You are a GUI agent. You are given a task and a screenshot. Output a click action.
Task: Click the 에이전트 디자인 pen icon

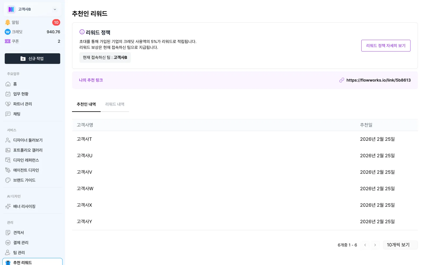tap(8, 170)
